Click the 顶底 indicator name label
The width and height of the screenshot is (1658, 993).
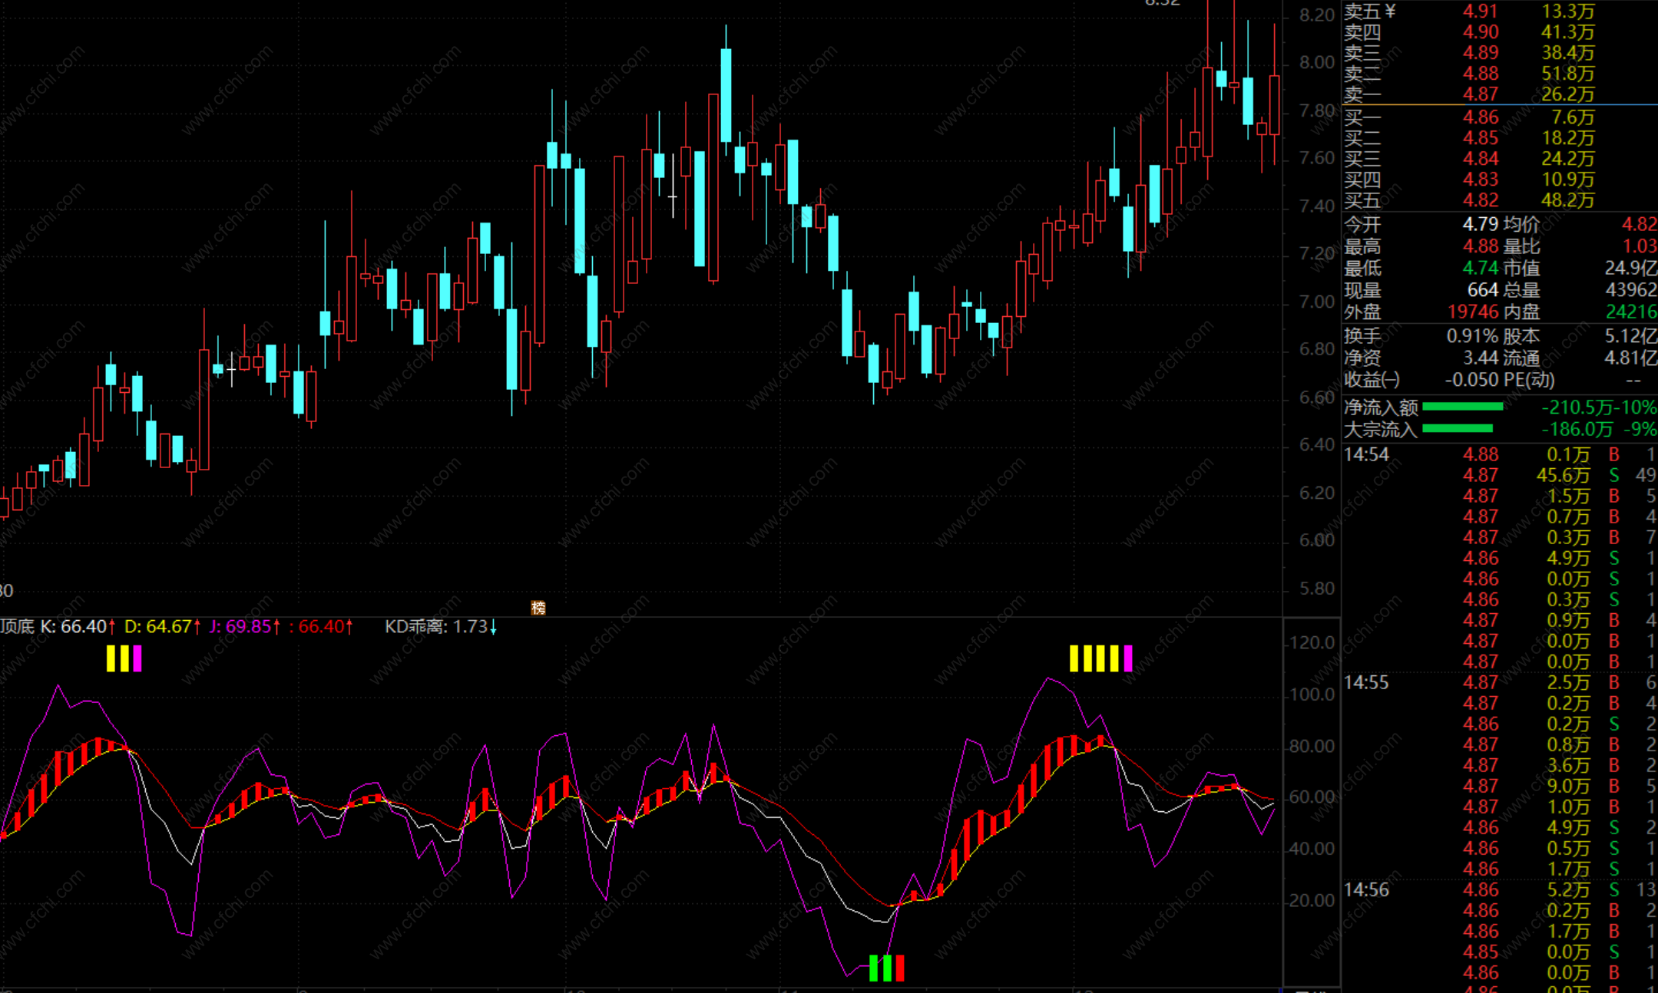[x=17, y=627]
